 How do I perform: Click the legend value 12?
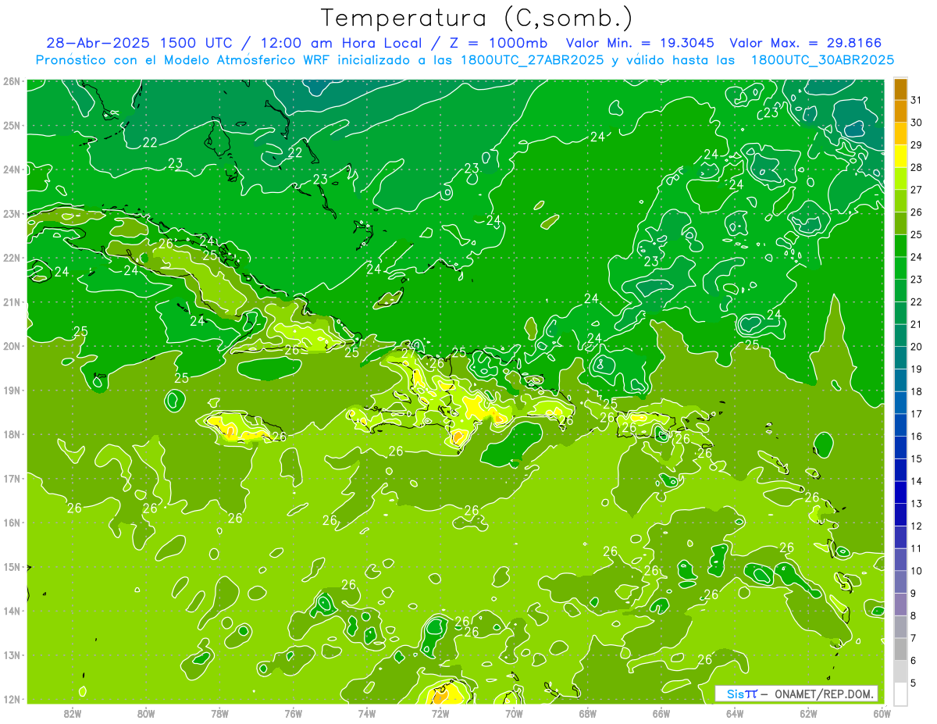click(x=917, y=526)
